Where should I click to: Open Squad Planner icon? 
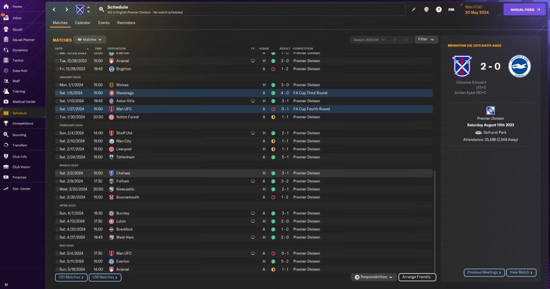[6, 40]
